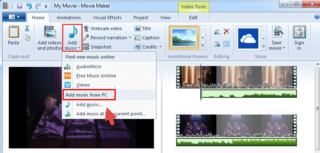Add a Caption to the clip
The width and height of the screenshot is (320, 153).
pyautogui.click(x=147, y=38)
